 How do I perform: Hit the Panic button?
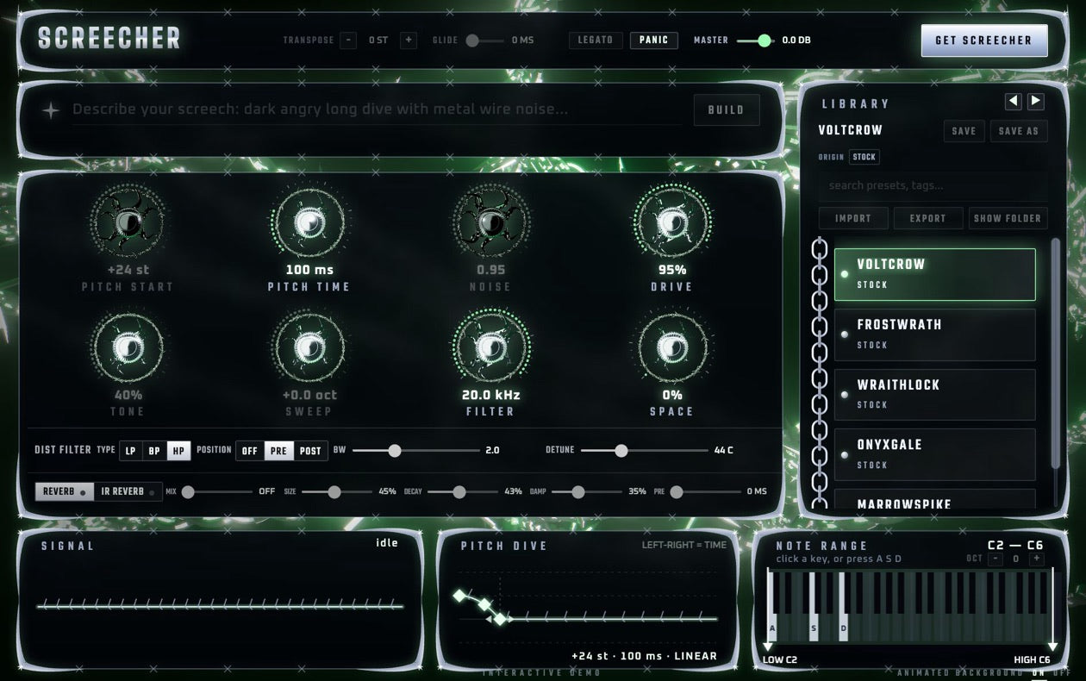(654, 41)
